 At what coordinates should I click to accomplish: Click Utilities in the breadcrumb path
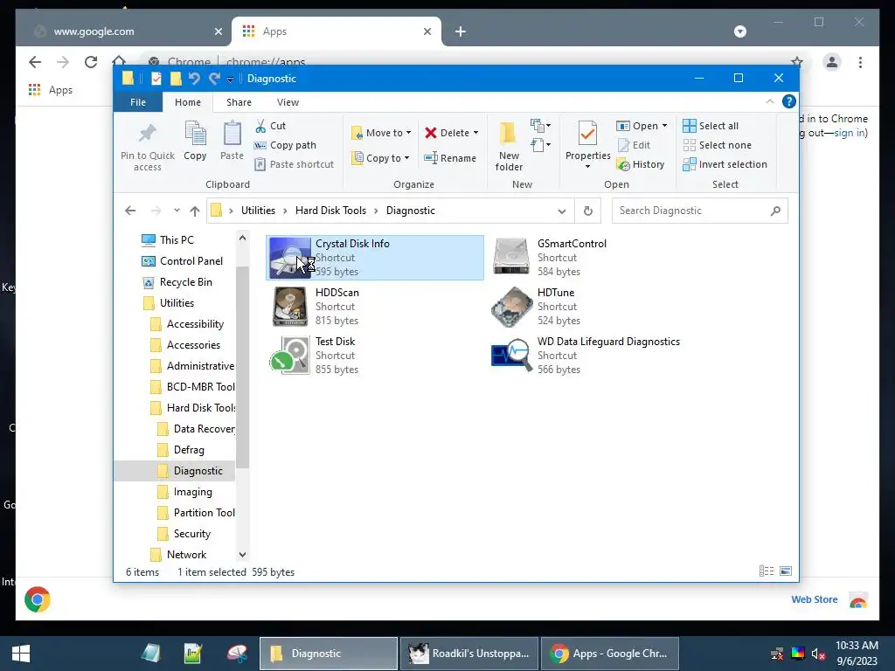(258, 211)
